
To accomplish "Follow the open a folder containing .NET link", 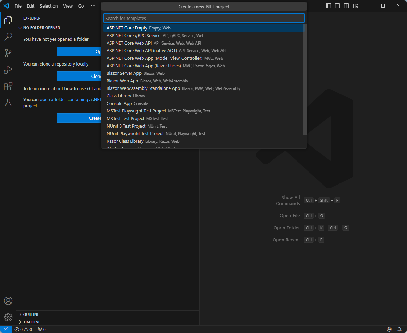I will coord(70,100).
